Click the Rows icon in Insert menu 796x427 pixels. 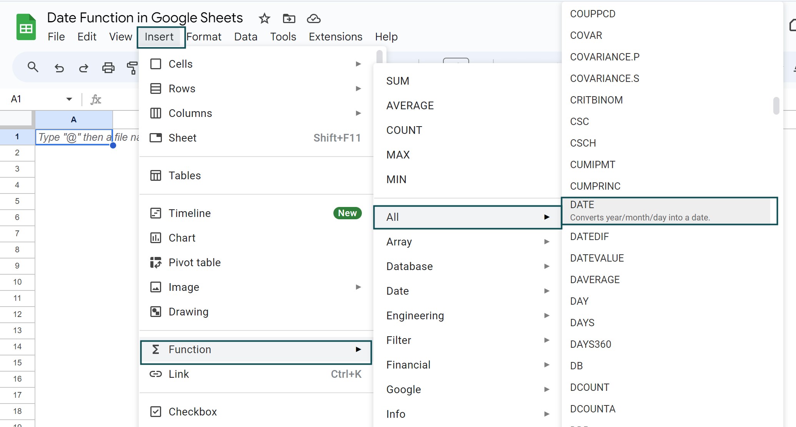[x=156, y=88]
